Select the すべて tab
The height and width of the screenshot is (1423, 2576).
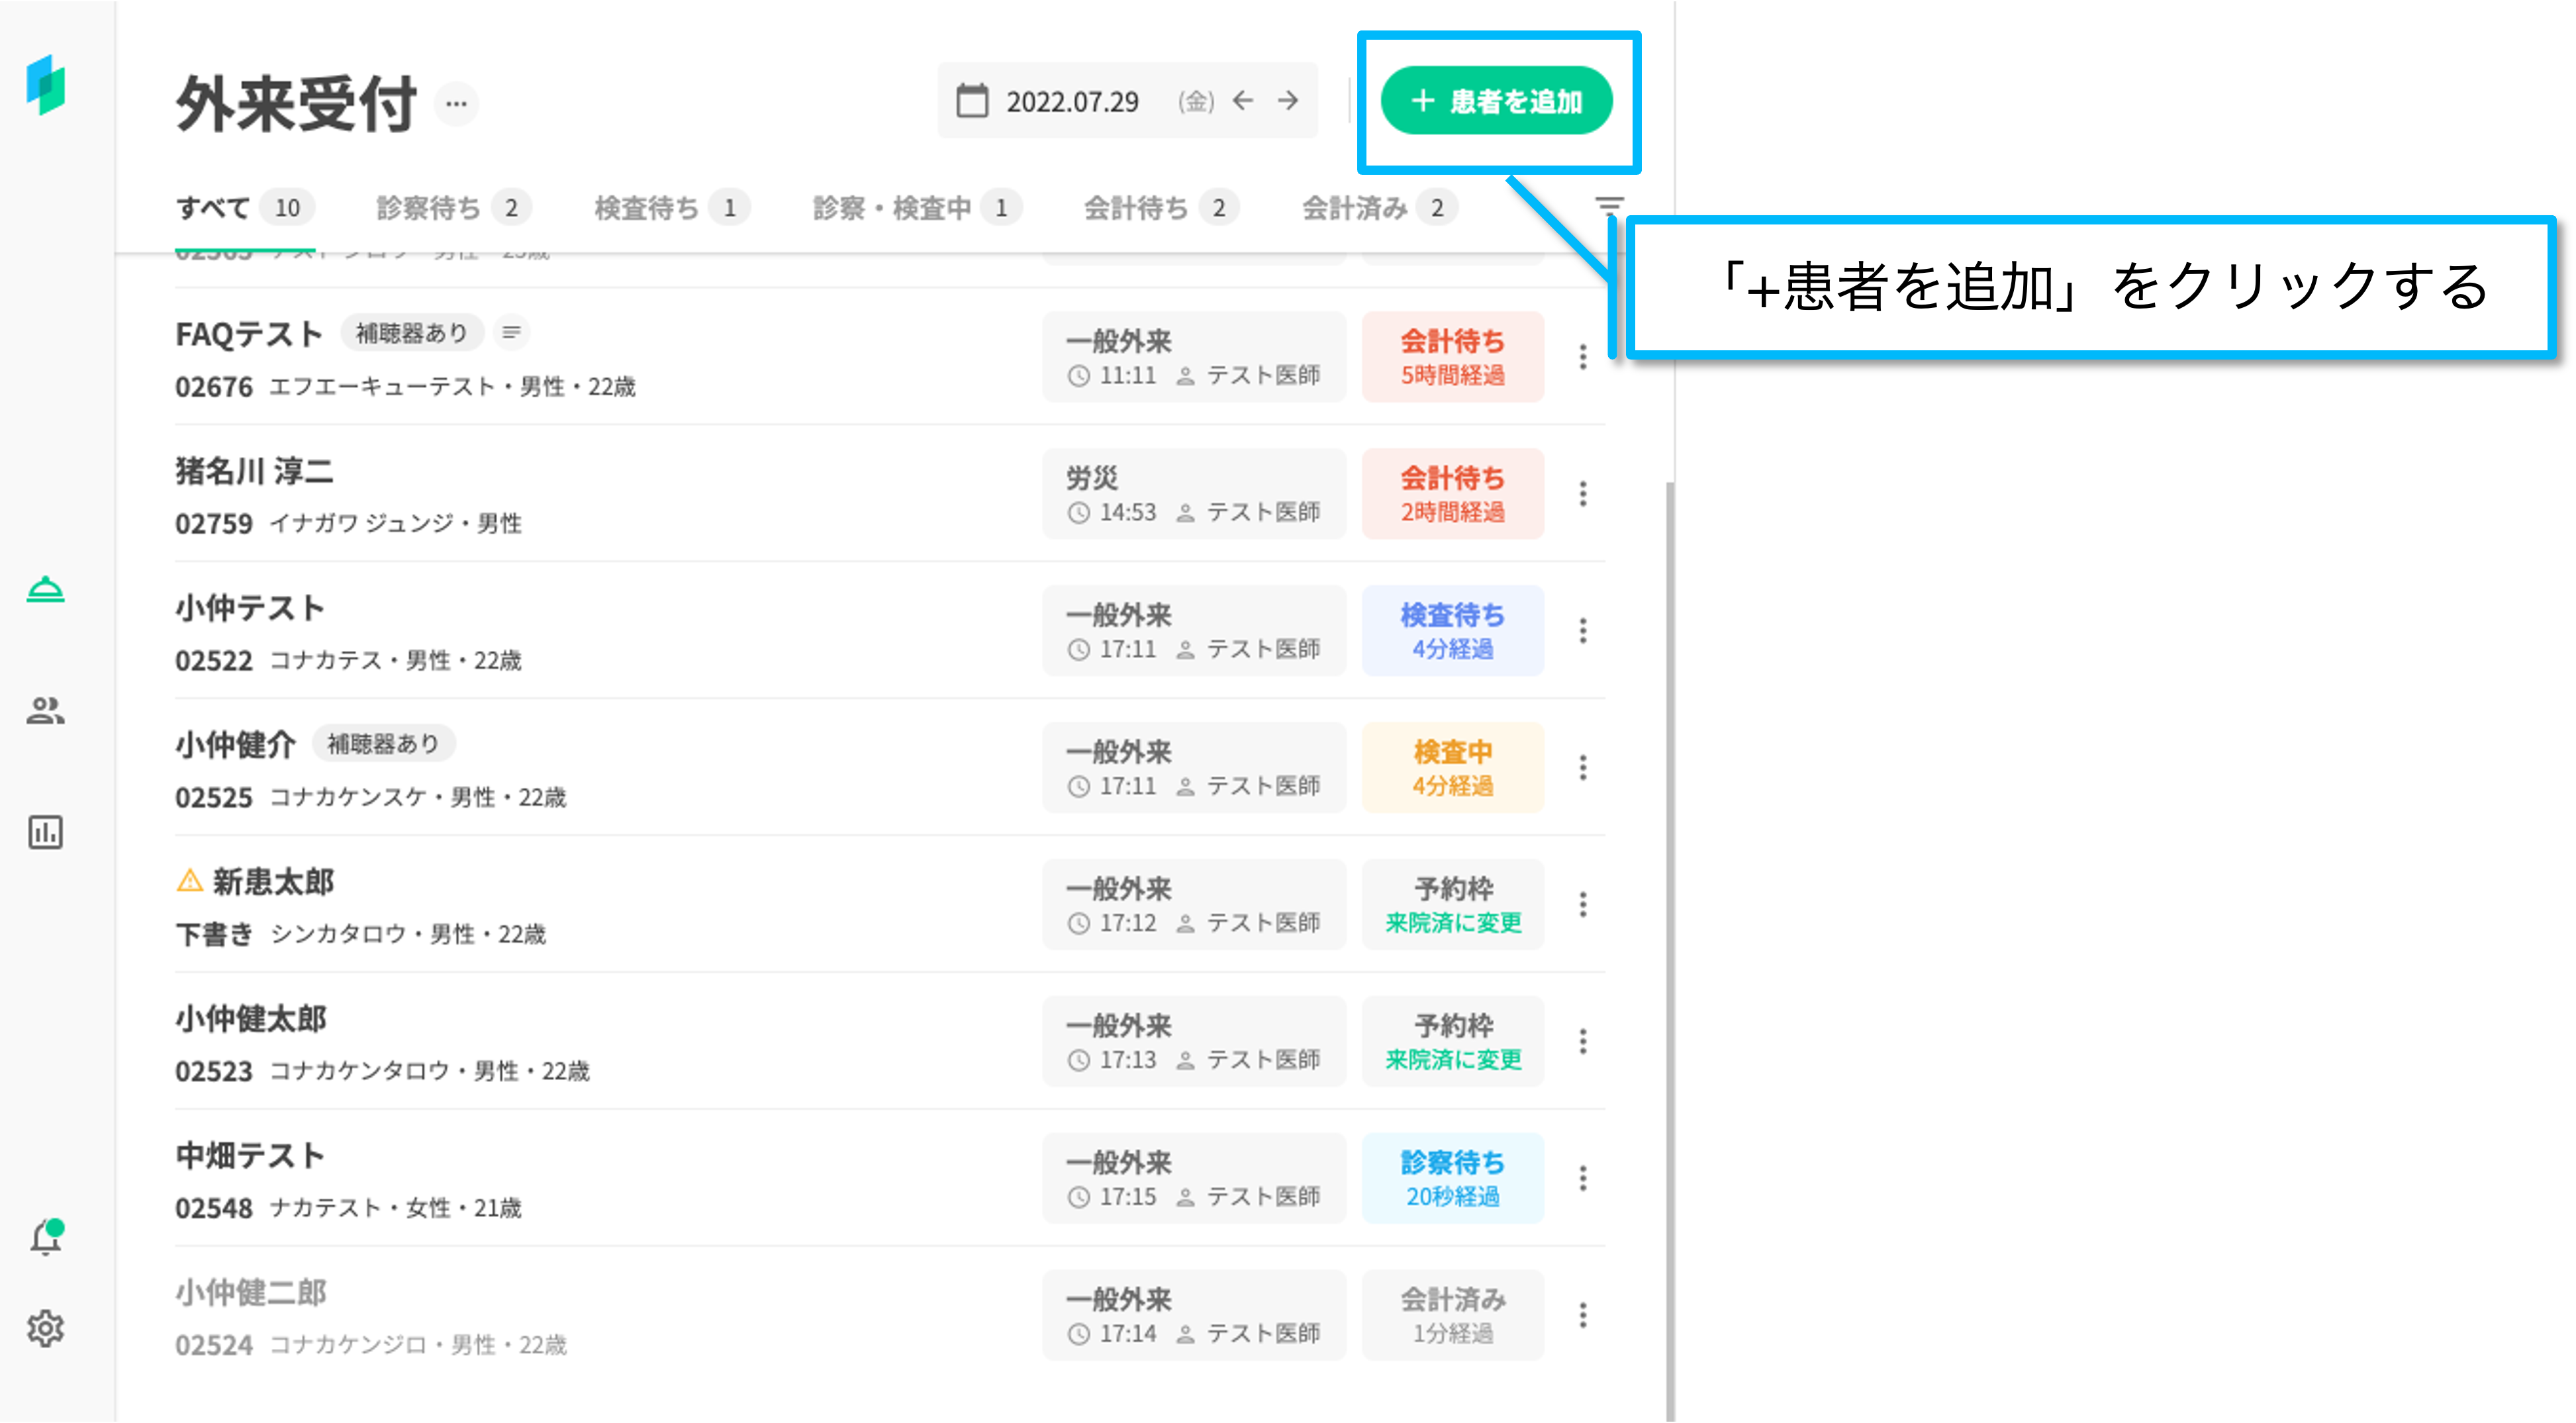click(245, 208)
